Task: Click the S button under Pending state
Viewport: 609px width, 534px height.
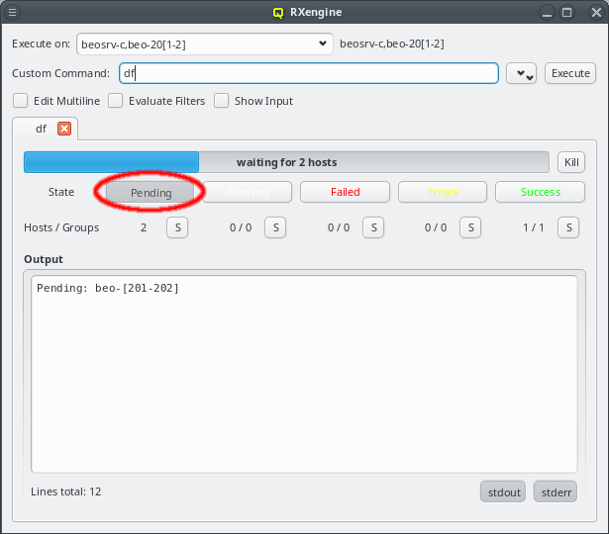Action: coord(176,227)
